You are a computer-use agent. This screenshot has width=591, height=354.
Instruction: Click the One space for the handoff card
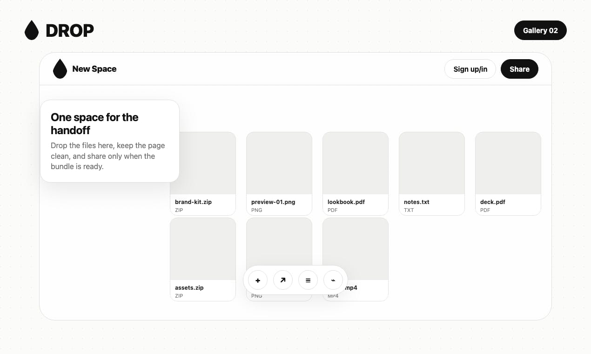coord(110,141)
